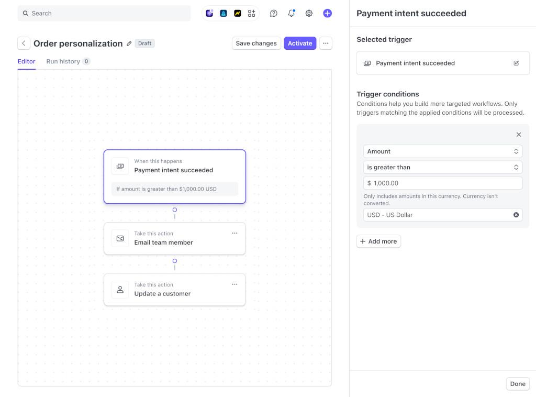Open the 'is greater than' operator dropdown

tap(443, 167)
